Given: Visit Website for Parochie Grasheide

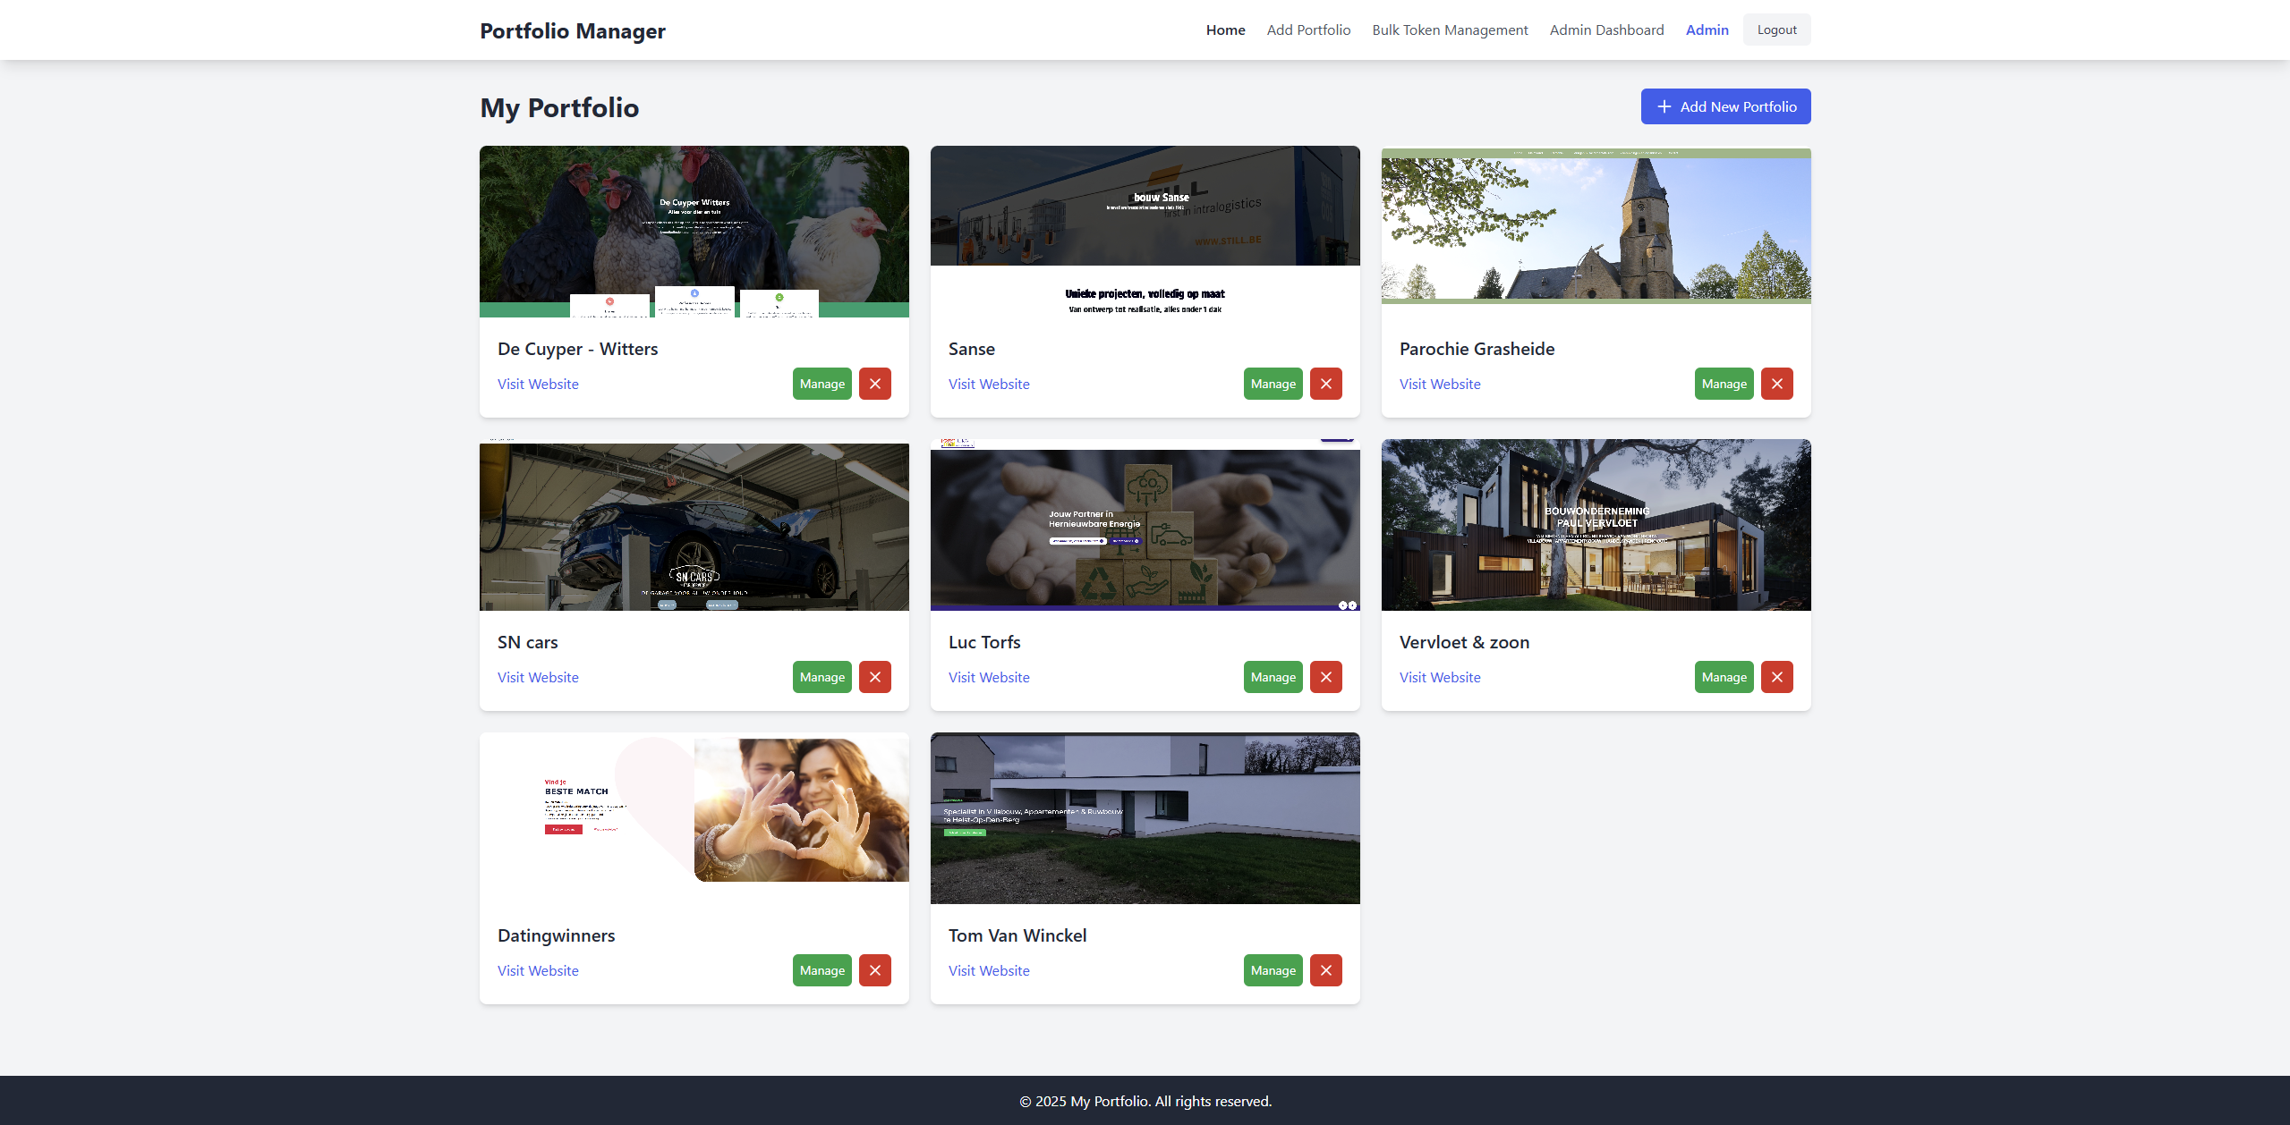Looking at the screenshot, I should tap(1440, 384).
